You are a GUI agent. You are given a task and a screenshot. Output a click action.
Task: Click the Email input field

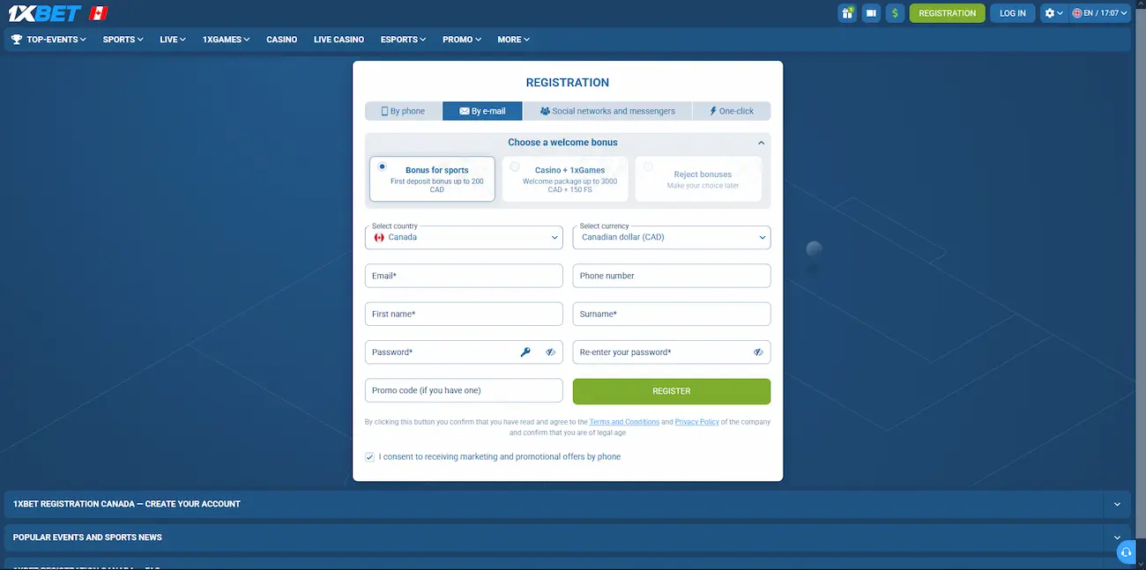point(464,276)
